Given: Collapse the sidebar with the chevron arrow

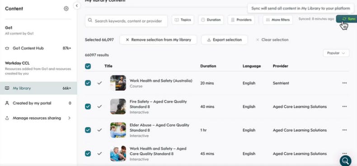Looking at the screenshot, I should click(x=77, y=6).
